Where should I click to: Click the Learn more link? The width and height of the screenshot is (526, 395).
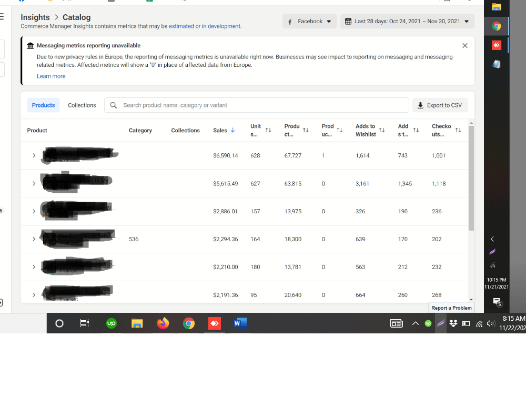51,76
